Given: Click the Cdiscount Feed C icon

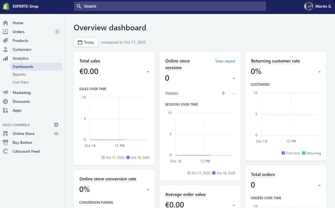Looking at the screenshot, I should point(5,152).
